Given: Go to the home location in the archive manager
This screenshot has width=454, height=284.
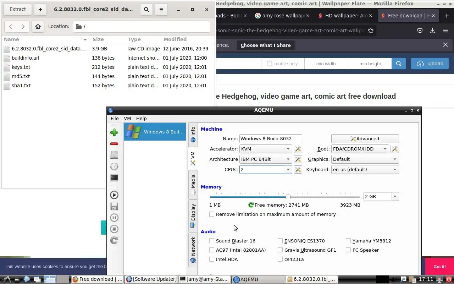Looking at the screenshot, I should (38, 26).
